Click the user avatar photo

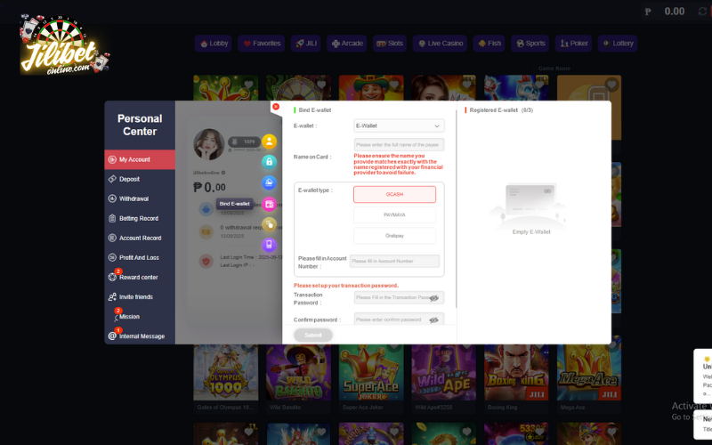pyautogui.click(x=208, y=144)
